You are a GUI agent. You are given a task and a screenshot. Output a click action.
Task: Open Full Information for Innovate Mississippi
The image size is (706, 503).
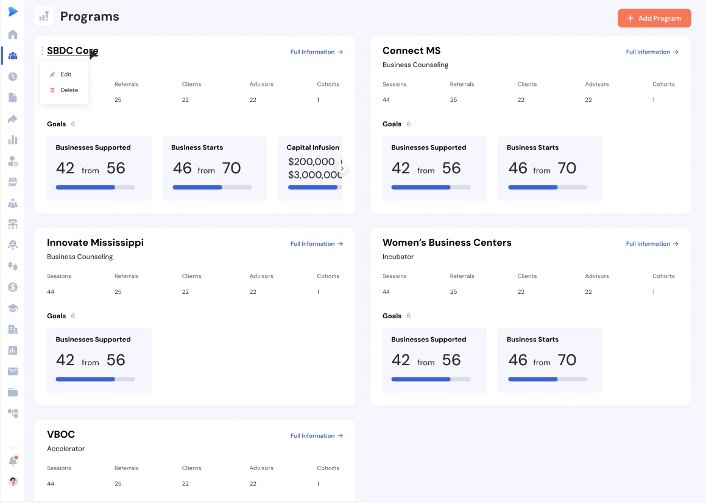317,244
